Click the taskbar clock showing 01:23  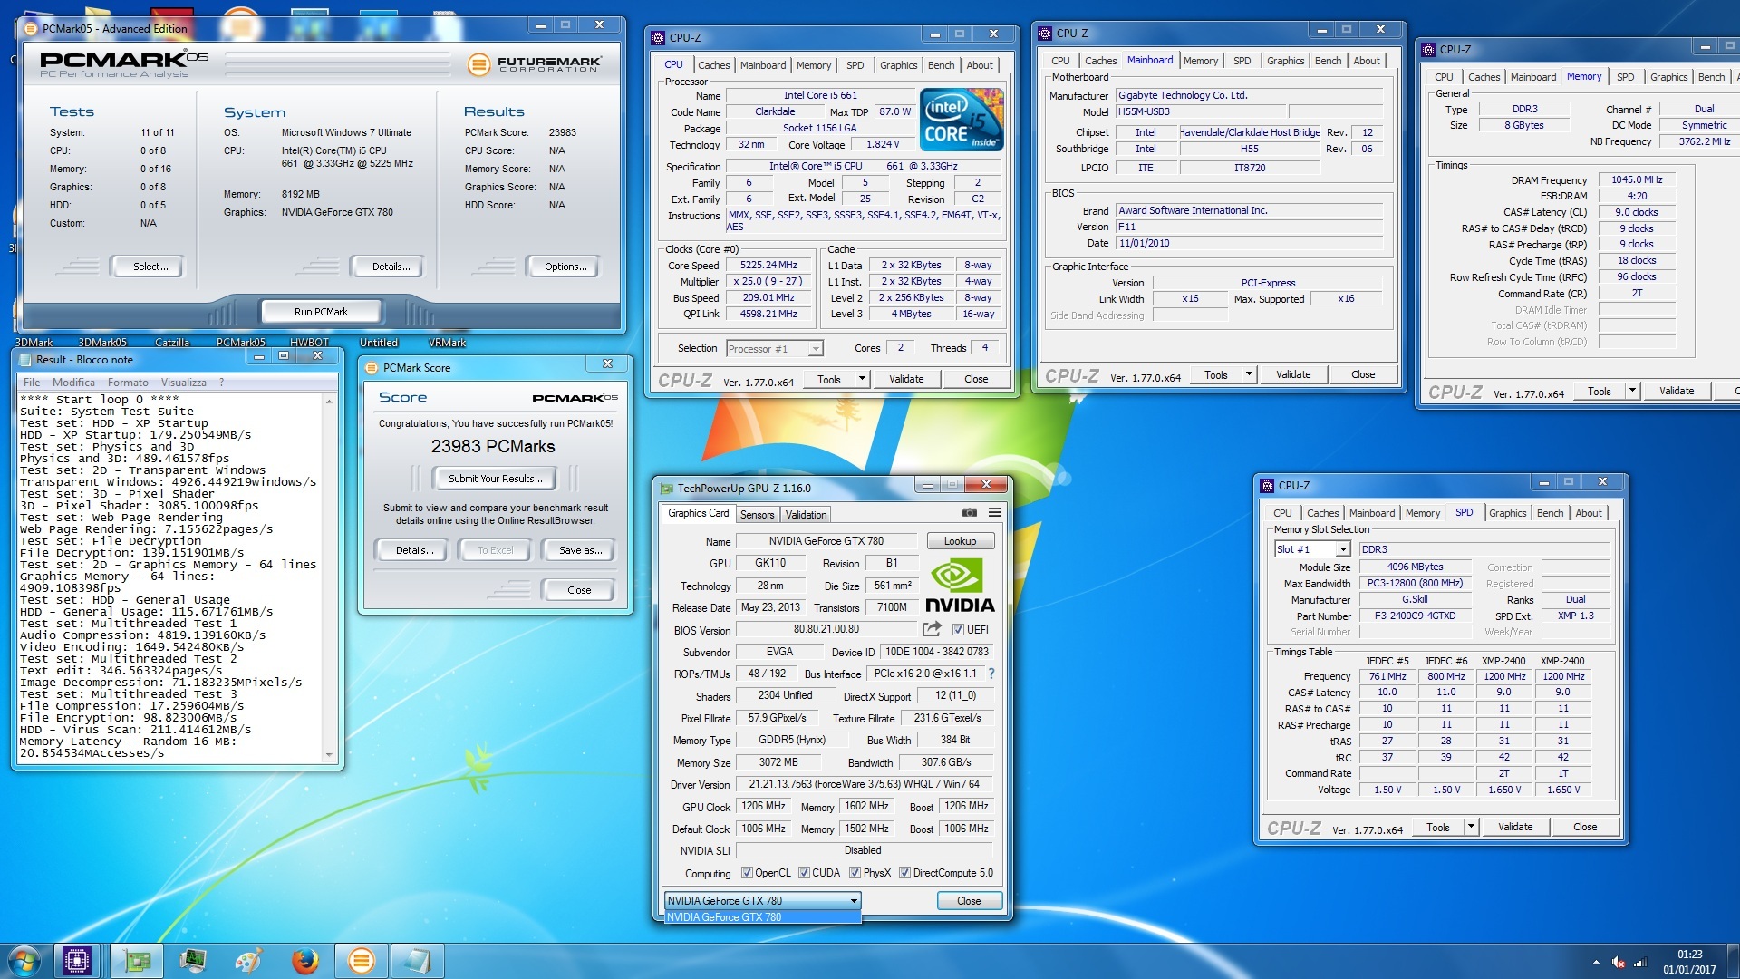pyautogui.click(x=1689, y=955)
